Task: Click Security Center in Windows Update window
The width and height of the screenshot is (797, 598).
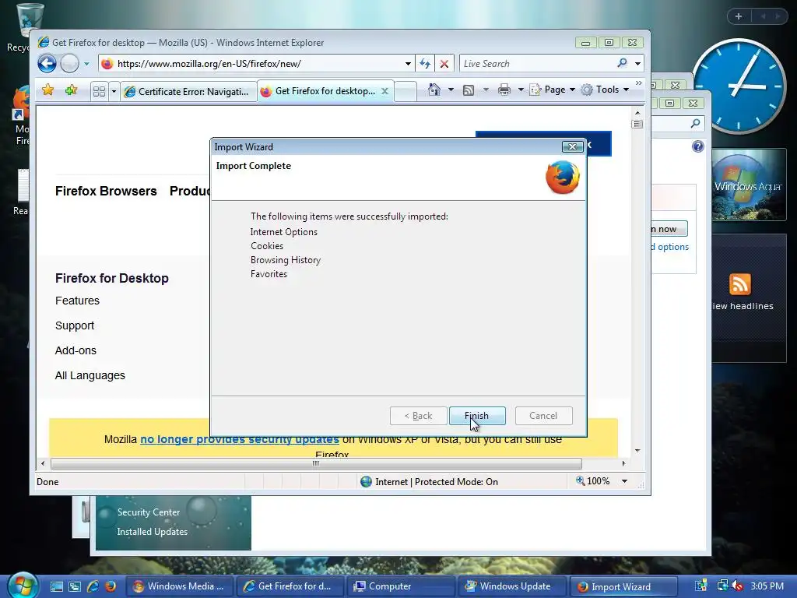Action: [x=149, y=512]
